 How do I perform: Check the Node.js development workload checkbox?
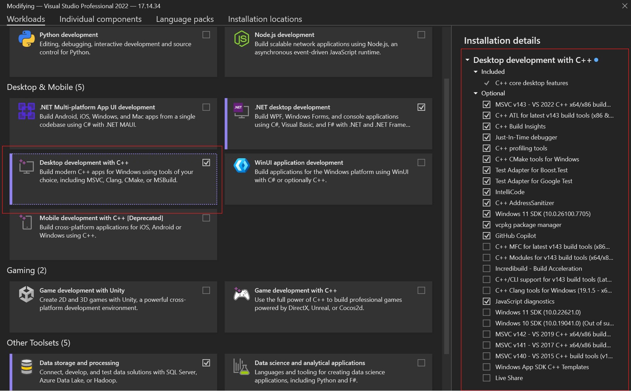point(421,35)
